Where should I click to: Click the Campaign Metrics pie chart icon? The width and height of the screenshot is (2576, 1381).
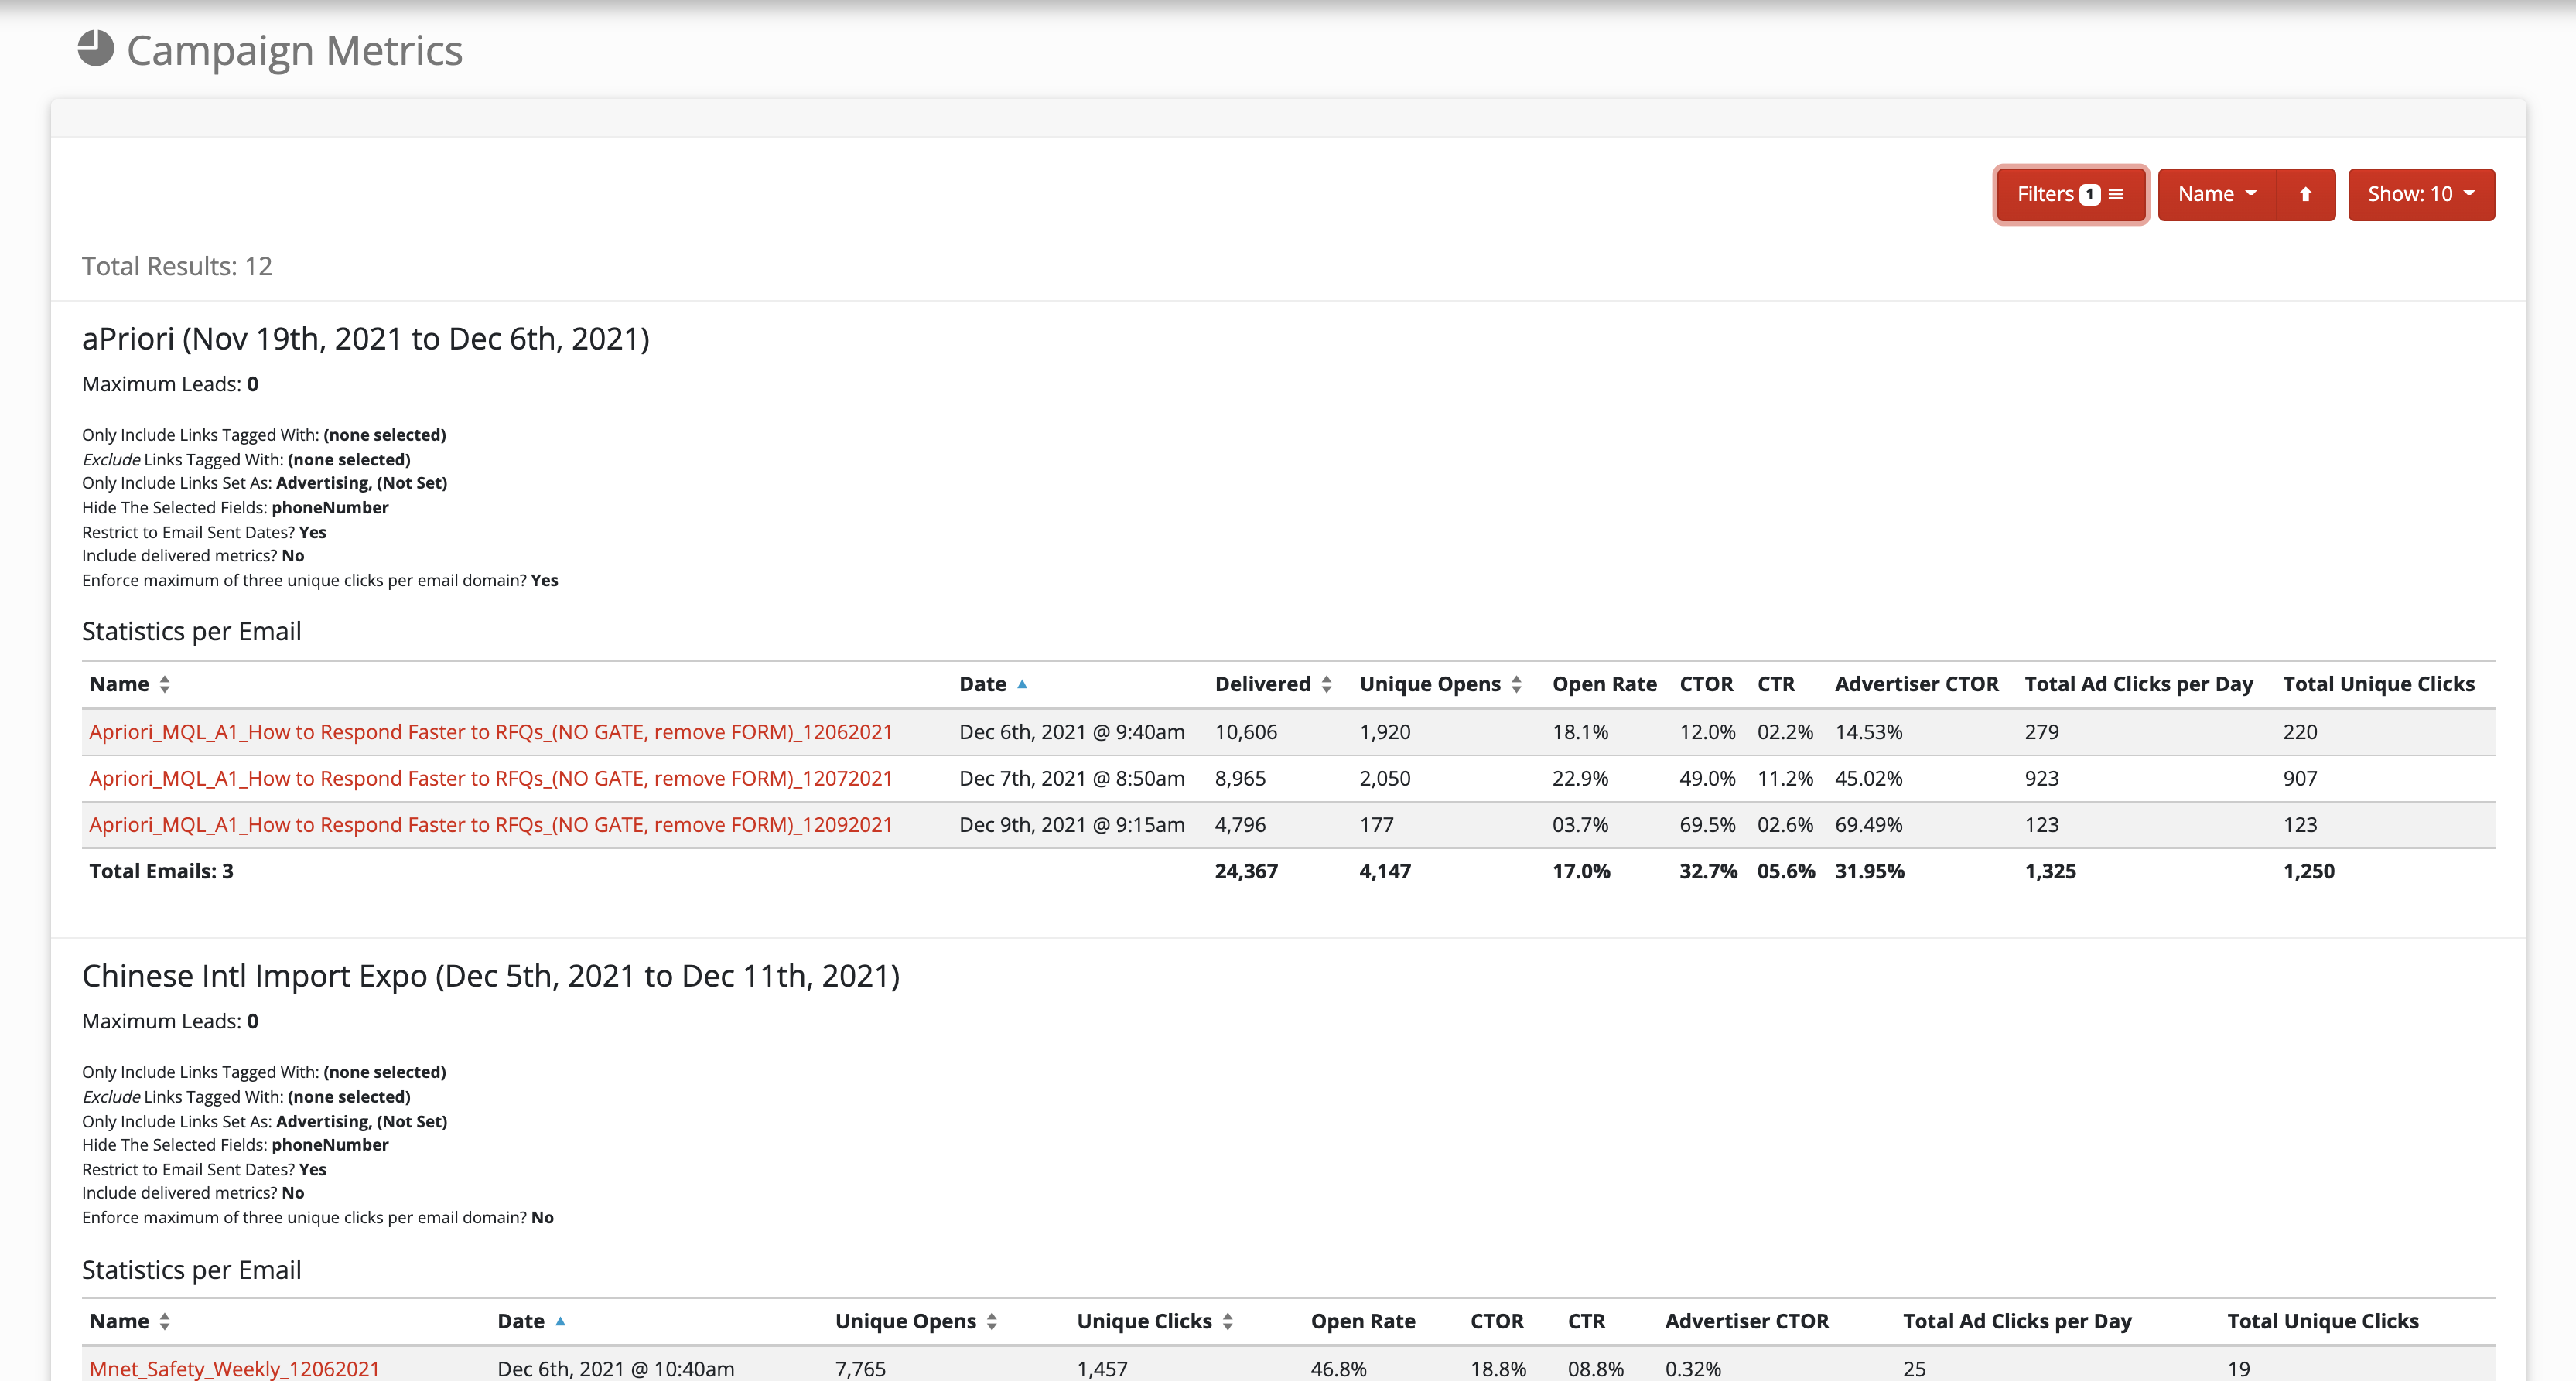pos(96,48)
